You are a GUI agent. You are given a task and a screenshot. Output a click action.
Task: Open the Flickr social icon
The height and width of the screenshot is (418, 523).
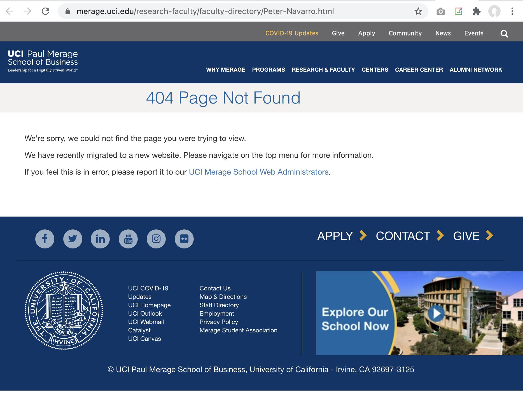pos(184,239)
